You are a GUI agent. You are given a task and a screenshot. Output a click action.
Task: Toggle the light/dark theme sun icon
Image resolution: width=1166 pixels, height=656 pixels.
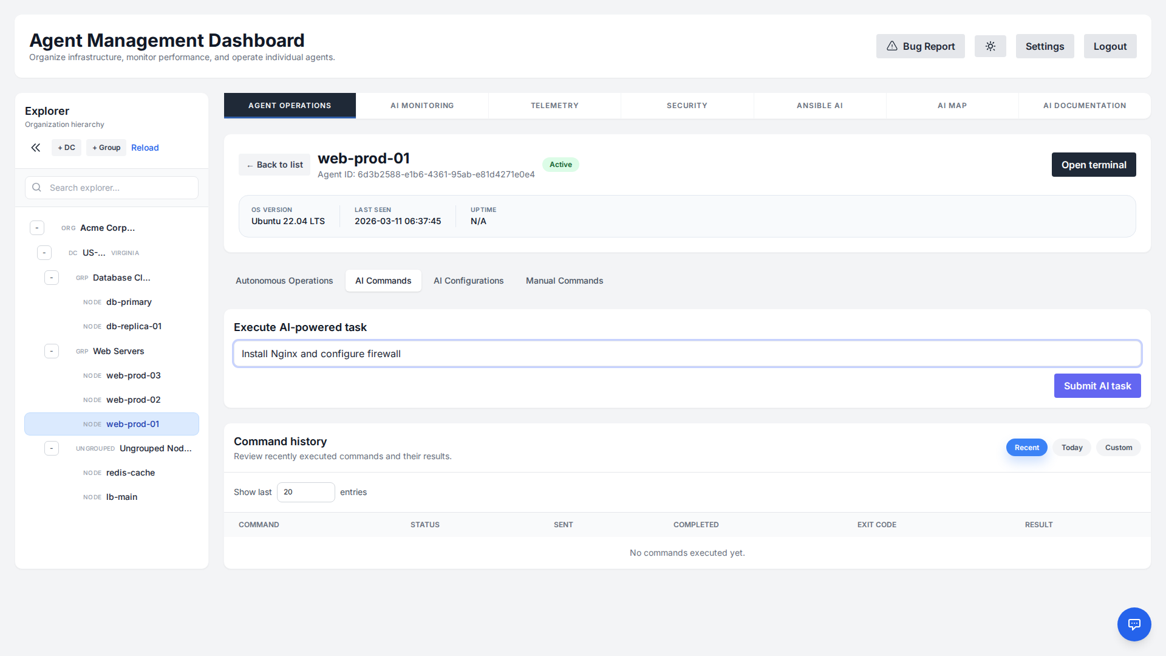click(990, 46)
